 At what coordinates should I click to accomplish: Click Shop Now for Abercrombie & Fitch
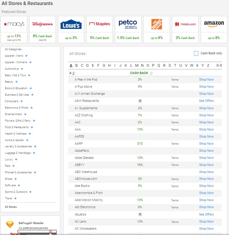pos(206,193)
